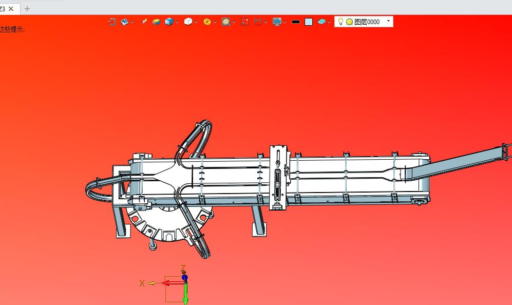Click the light blue face color swatch
The height and width of the screenshot is (305, 512).
pyautogui.click(x=309, y=22)
